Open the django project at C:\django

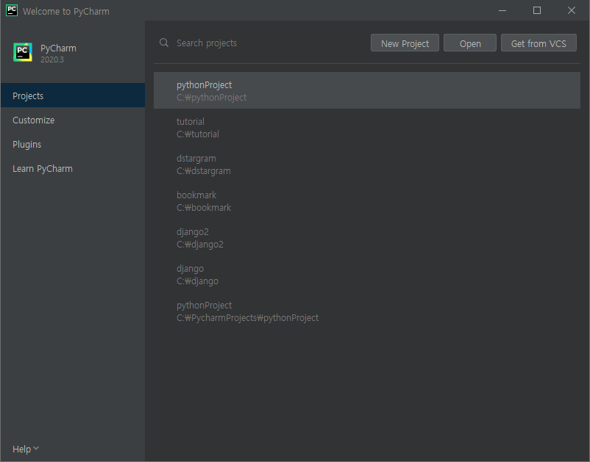coord(367,275)
